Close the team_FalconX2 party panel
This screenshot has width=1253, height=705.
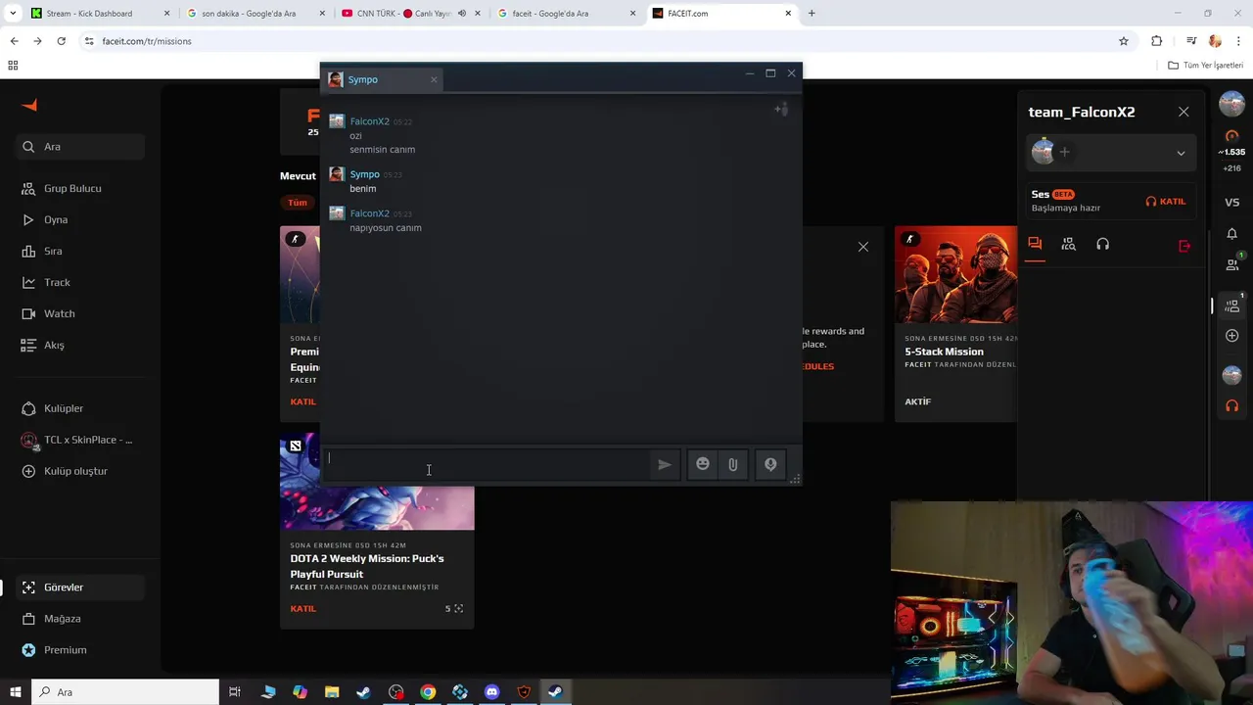tap(1183, 112)
